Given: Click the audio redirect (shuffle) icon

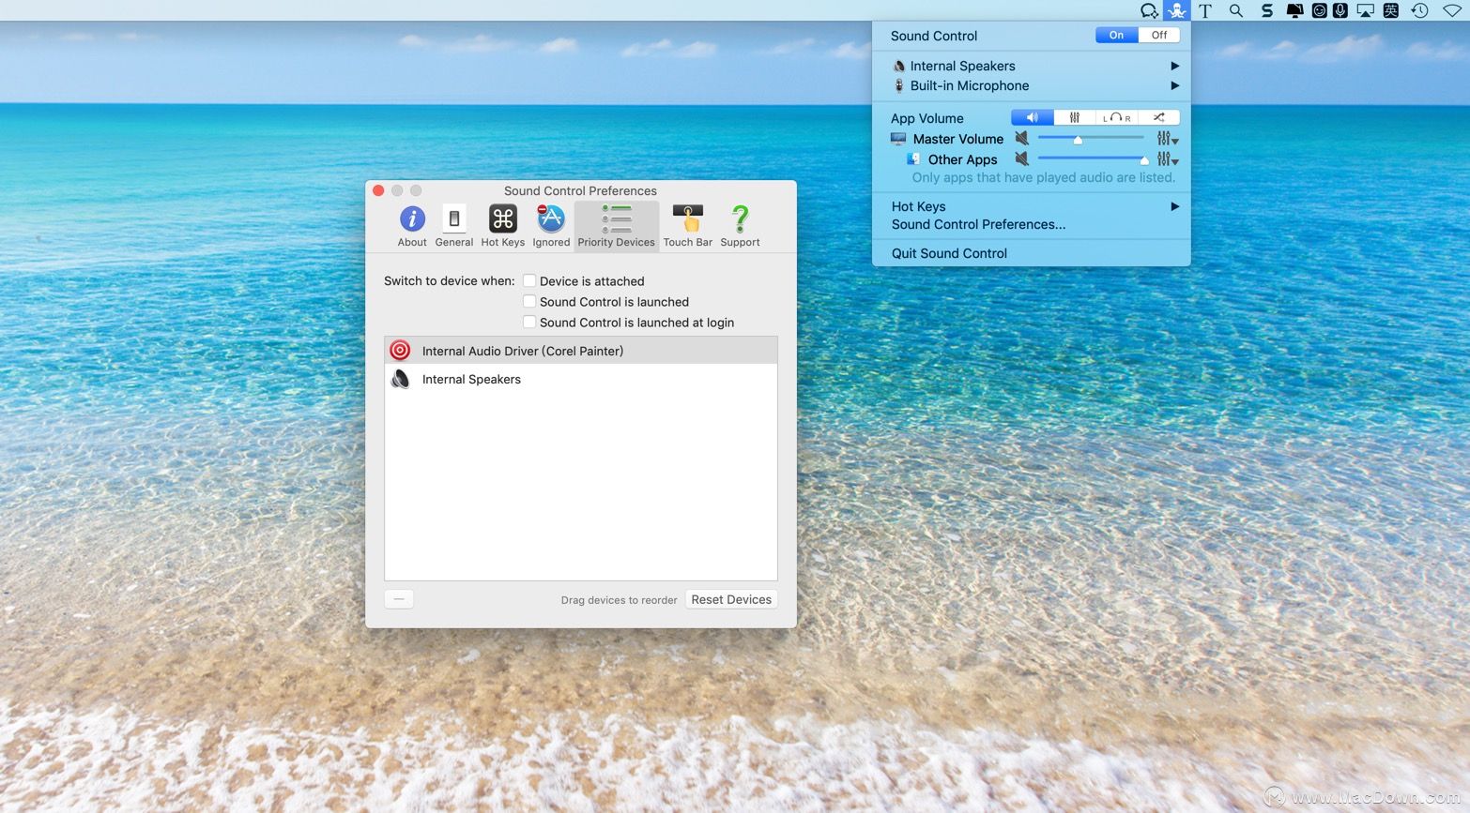Looking at the screenshot, I should 1159,117.
